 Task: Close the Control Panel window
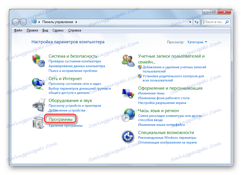224,12
